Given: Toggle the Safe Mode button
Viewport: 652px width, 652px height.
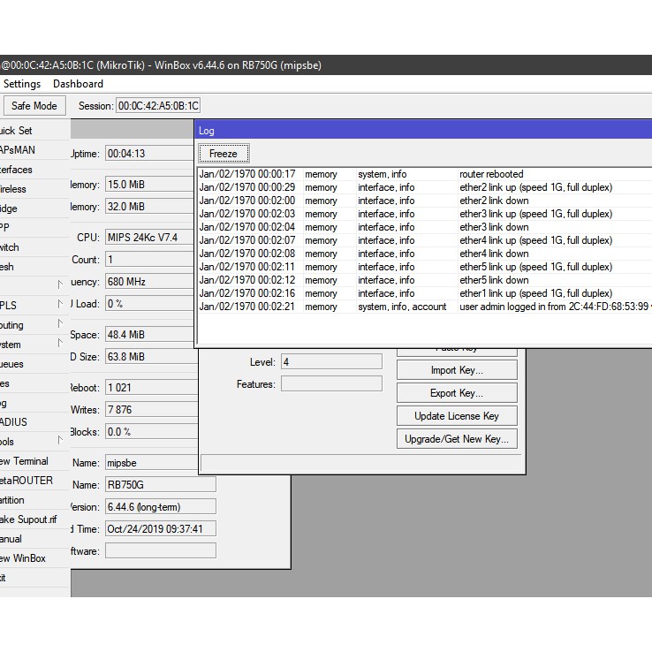Looking at the screenshot, I should 34,106.
